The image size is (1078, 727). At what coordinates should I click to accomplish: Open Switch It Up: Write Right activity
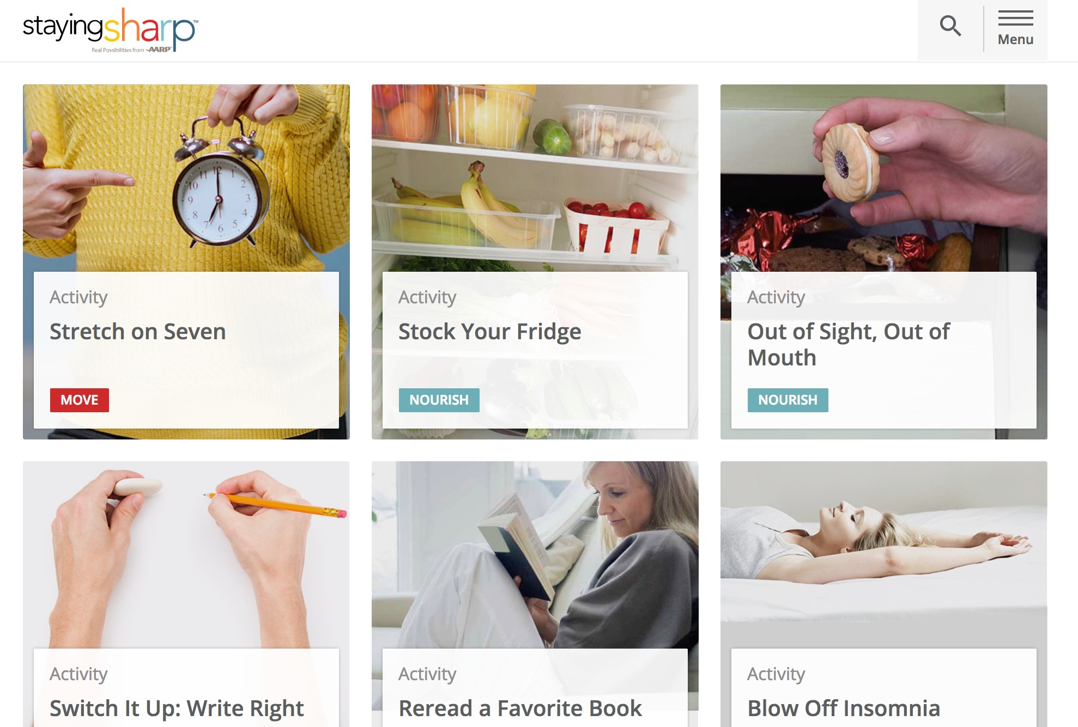tap(177, 708)
